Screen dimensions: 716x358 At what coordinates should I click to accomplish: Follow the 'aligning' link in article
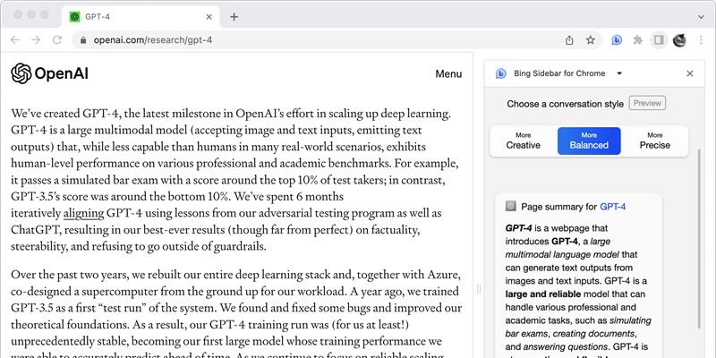pyautogui.click(x=83, y=213)
